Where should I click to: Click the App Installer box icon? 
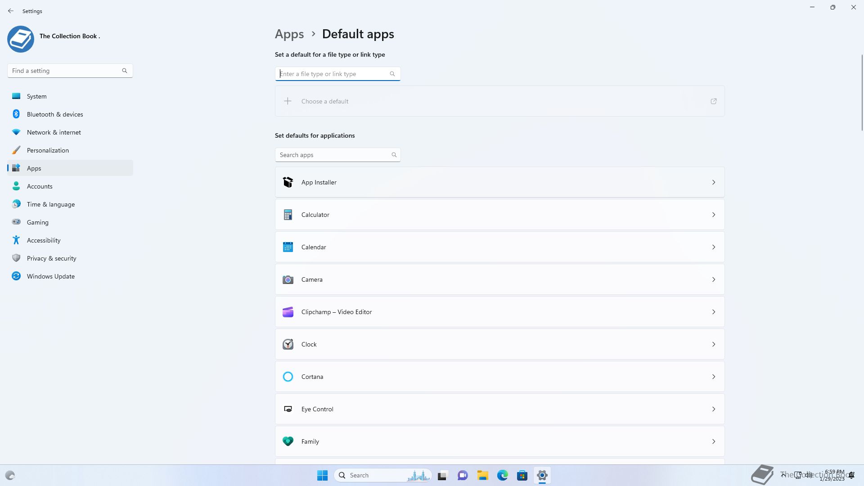pyautogui.click(x=288, y=182)
